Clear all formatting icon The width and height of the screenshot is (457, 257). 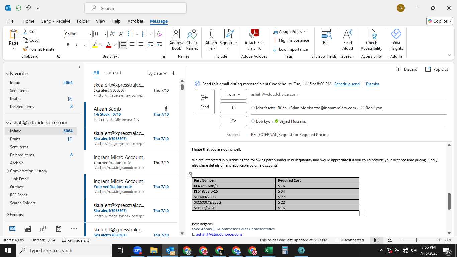click(159, 34)
